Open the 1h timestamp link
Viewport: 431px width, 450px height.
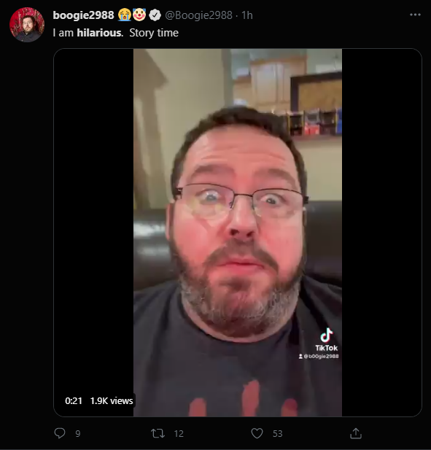click(x=247, y=15)
